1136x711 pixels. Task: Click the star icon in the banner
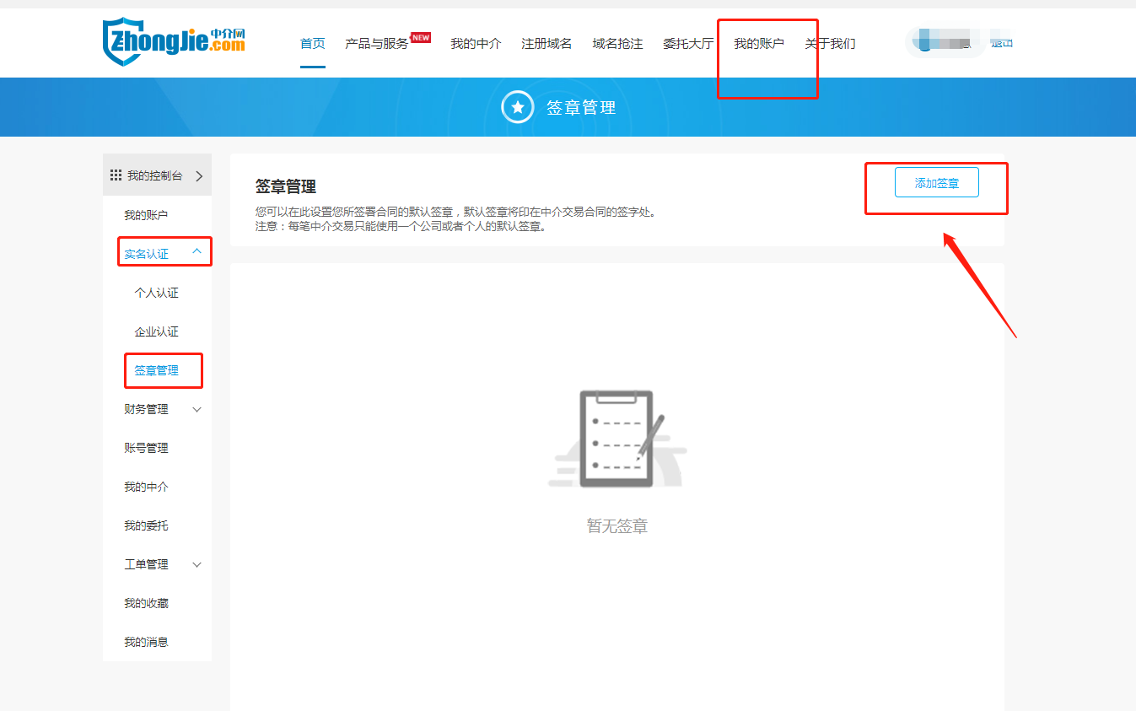point(518,107)
